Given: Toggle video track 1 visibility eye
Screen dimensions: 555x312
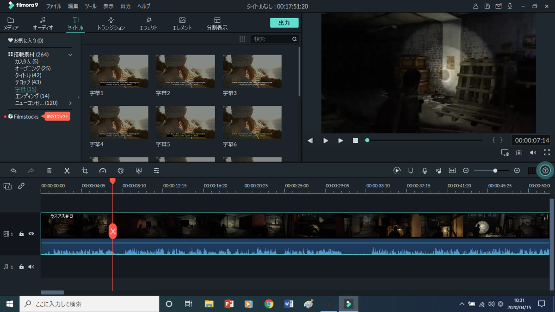Looking at the screenshot, I should pos(31,234).
